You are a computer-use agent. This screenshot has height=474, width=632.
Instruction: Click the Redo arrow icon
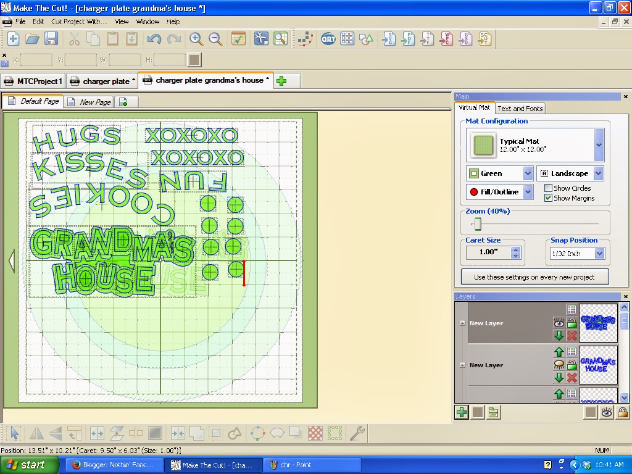173,39
